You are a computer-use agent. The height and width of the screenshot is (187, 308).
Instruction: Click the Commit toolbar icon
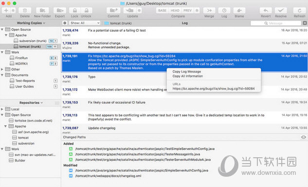click(x=113, y=10)
